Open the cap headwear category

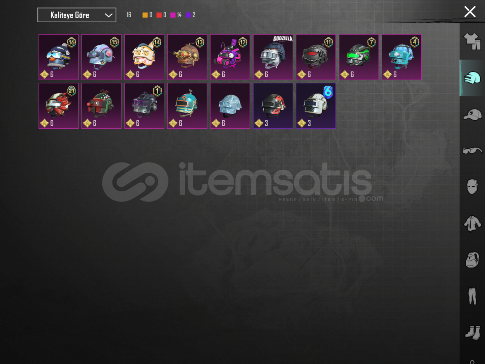tap(472, 115)
